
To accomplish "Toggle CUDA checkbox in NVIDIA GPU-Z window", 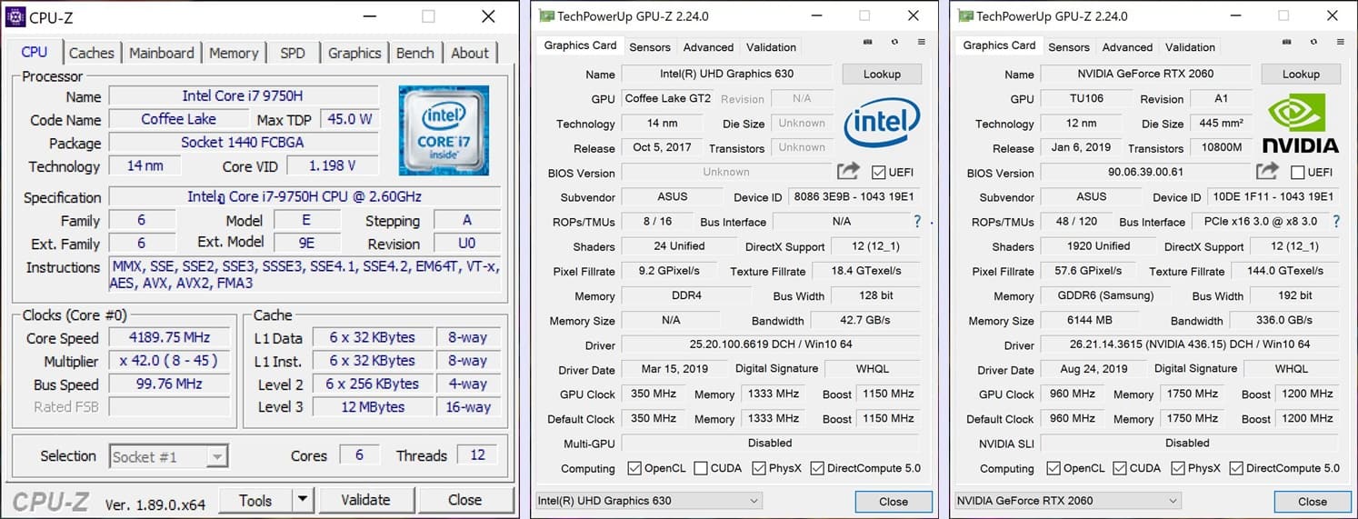I will pos(1120,469).
